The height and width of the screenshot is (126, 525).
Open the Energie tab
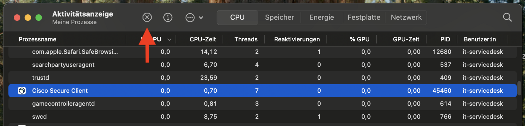point(322,17)
